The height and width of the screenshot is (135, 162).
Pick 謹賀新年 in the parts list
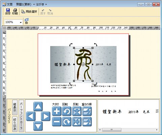tap(112, 112)
